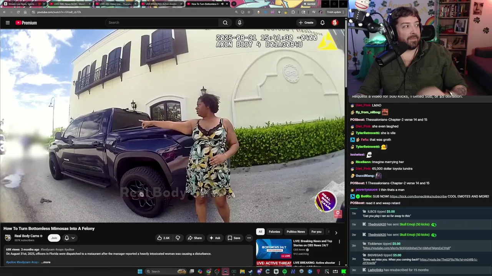Open Gemini in Chrome button

click(x=309, y=4)
